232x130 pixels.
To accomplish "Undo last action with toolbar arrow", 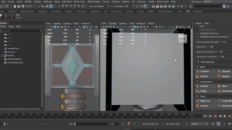I will click(x=27, y=6).
